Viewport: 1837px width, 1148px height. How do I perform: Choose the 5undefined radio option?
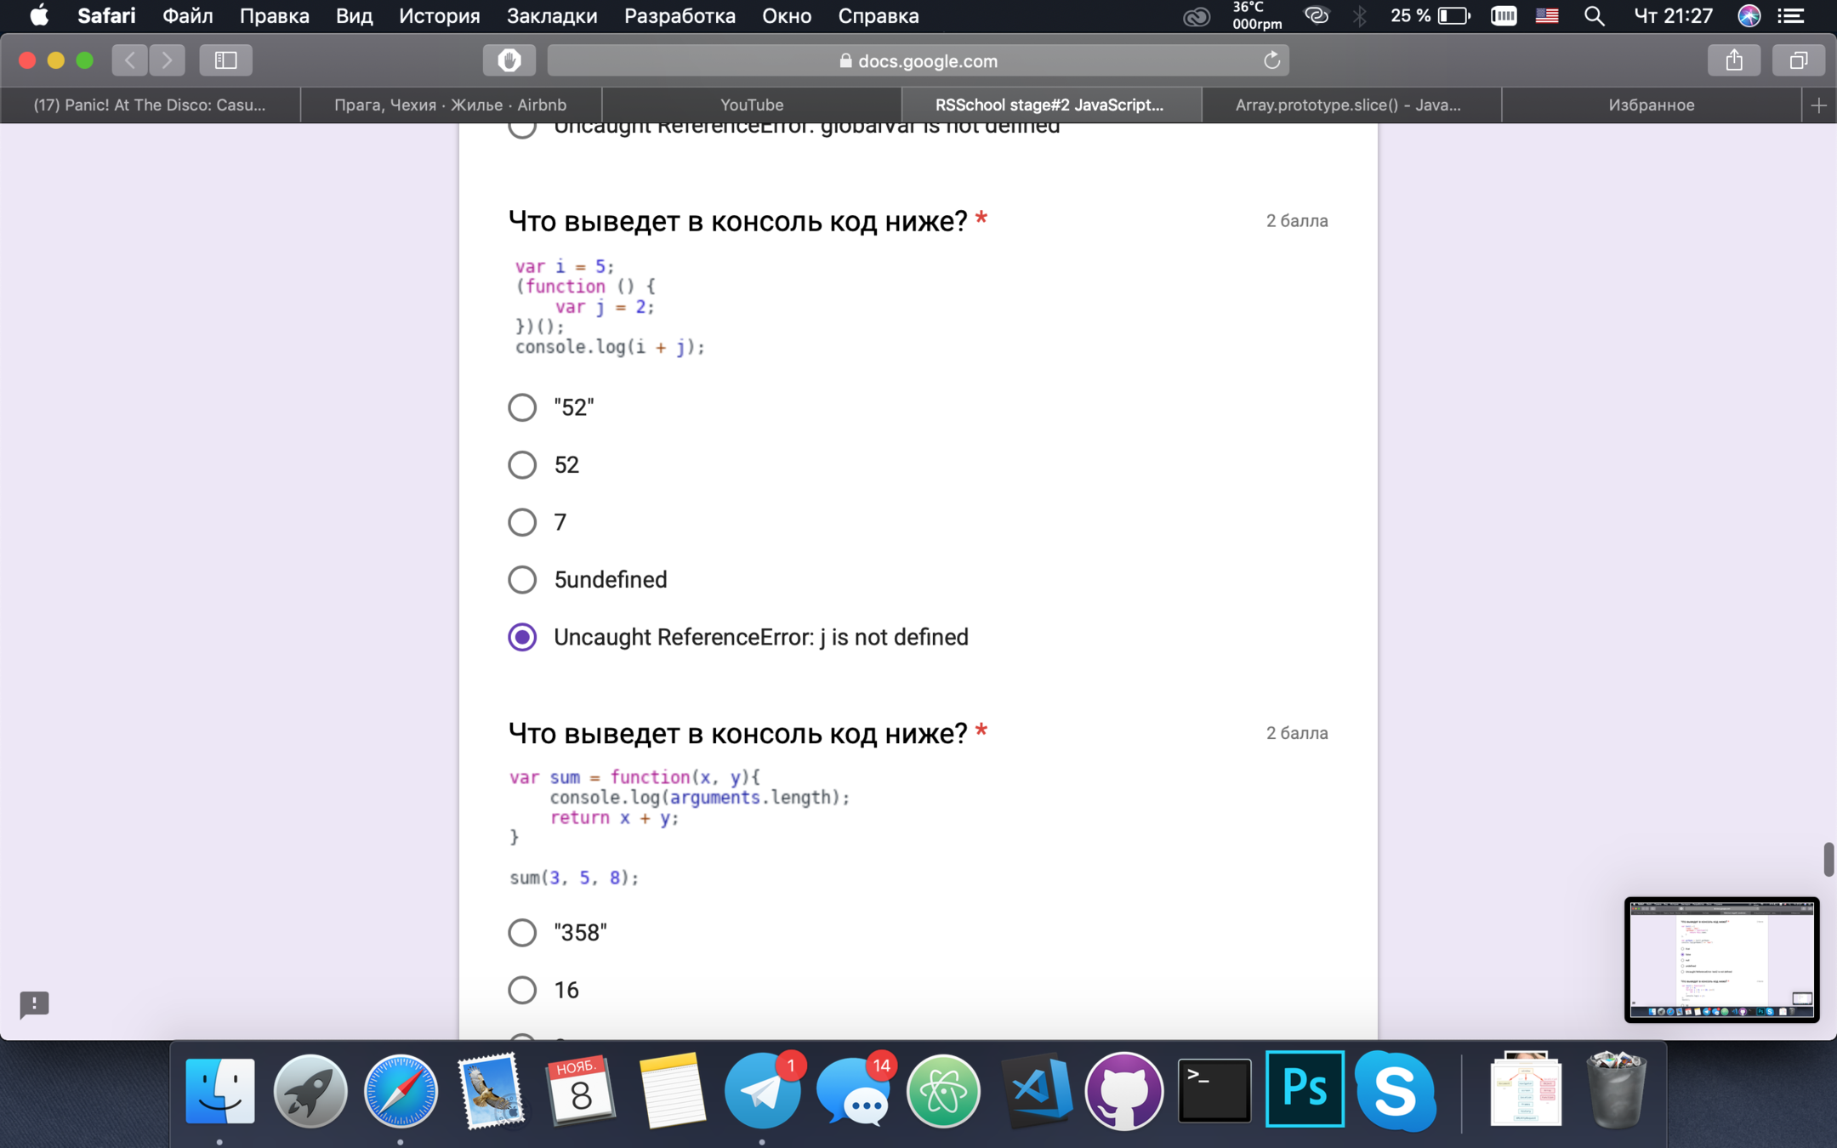(x=522, y=580)
